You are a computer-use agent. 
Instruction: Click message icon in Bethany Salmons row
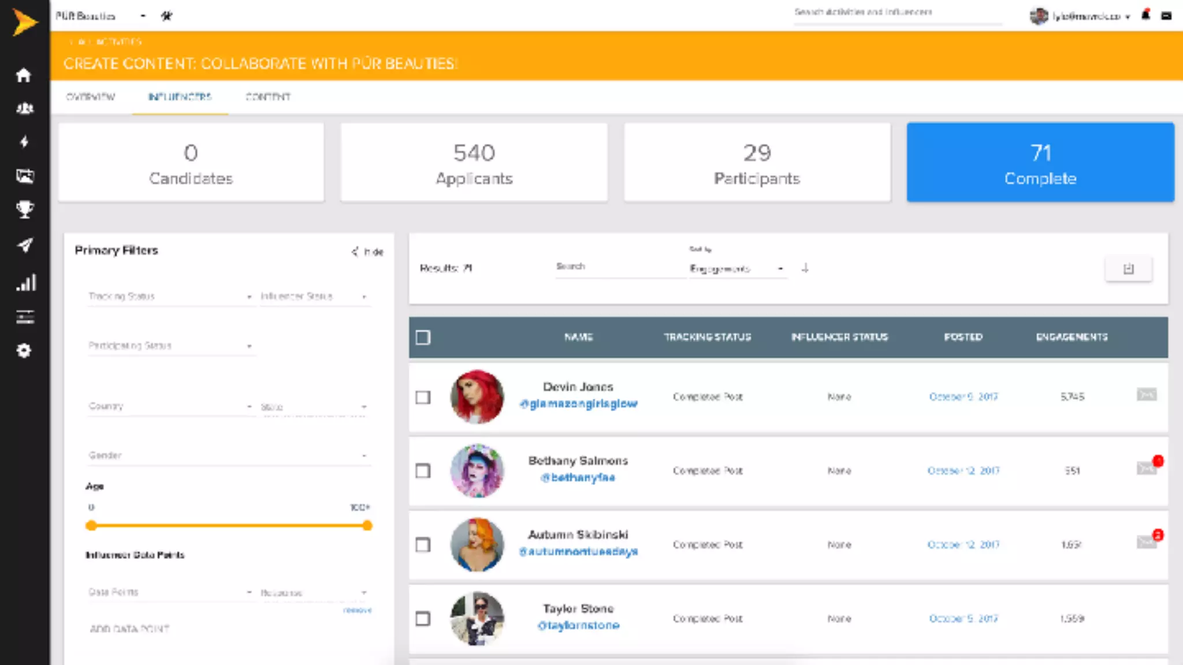(1146, 469)
